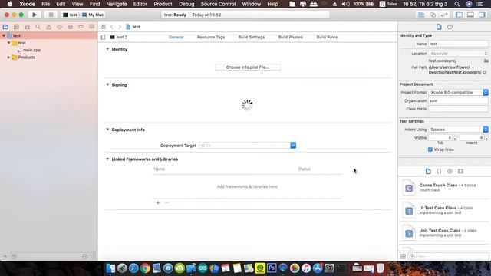The height and width of the screenshot is (276, 491).
Task: Collapse the test group folder
Action: coord(8,43)
